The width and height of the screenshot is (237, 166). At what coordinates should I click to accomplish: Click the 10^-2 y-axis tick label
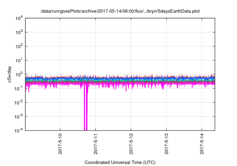pyautogui.click(x=19, y=103)
